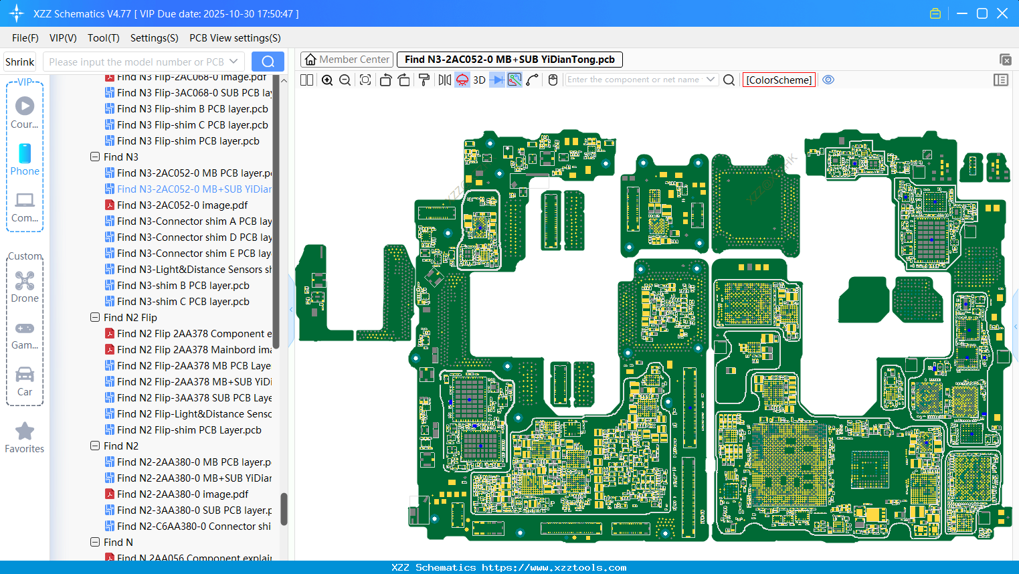This screenshot has height=574, width=1019.
Task: Switch to 3D view
Action: tap(479, 80)
